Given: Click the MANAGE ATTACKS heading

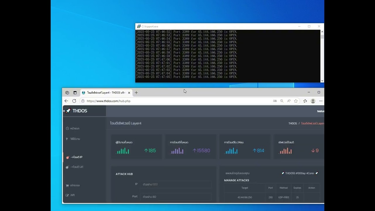Looking at the screenshot, I should (237, 180).
